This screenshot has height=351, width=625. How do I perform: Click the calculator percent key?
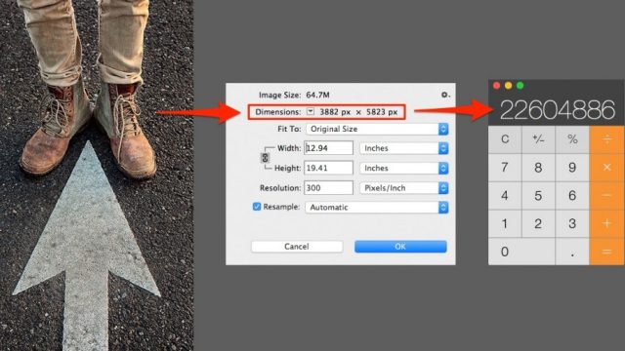tap(572, 139)
